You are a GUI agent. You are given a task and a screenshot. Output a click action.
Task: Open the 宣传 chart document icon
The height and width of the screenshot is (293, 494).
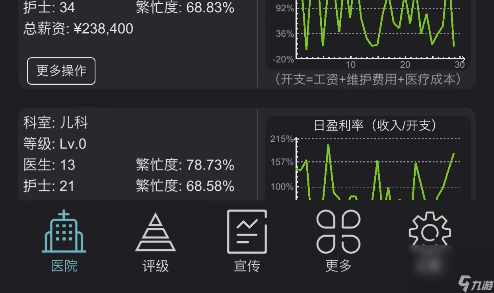(x=247, y=232)
